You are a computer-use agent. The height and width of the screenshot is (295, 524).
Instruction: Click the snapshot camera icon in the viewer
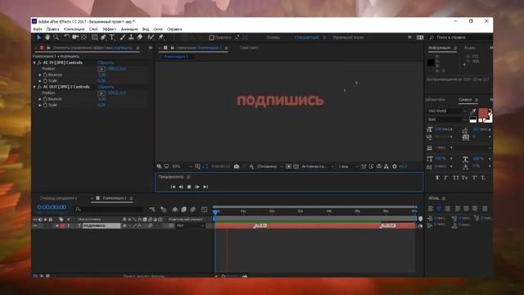[237, 166]
